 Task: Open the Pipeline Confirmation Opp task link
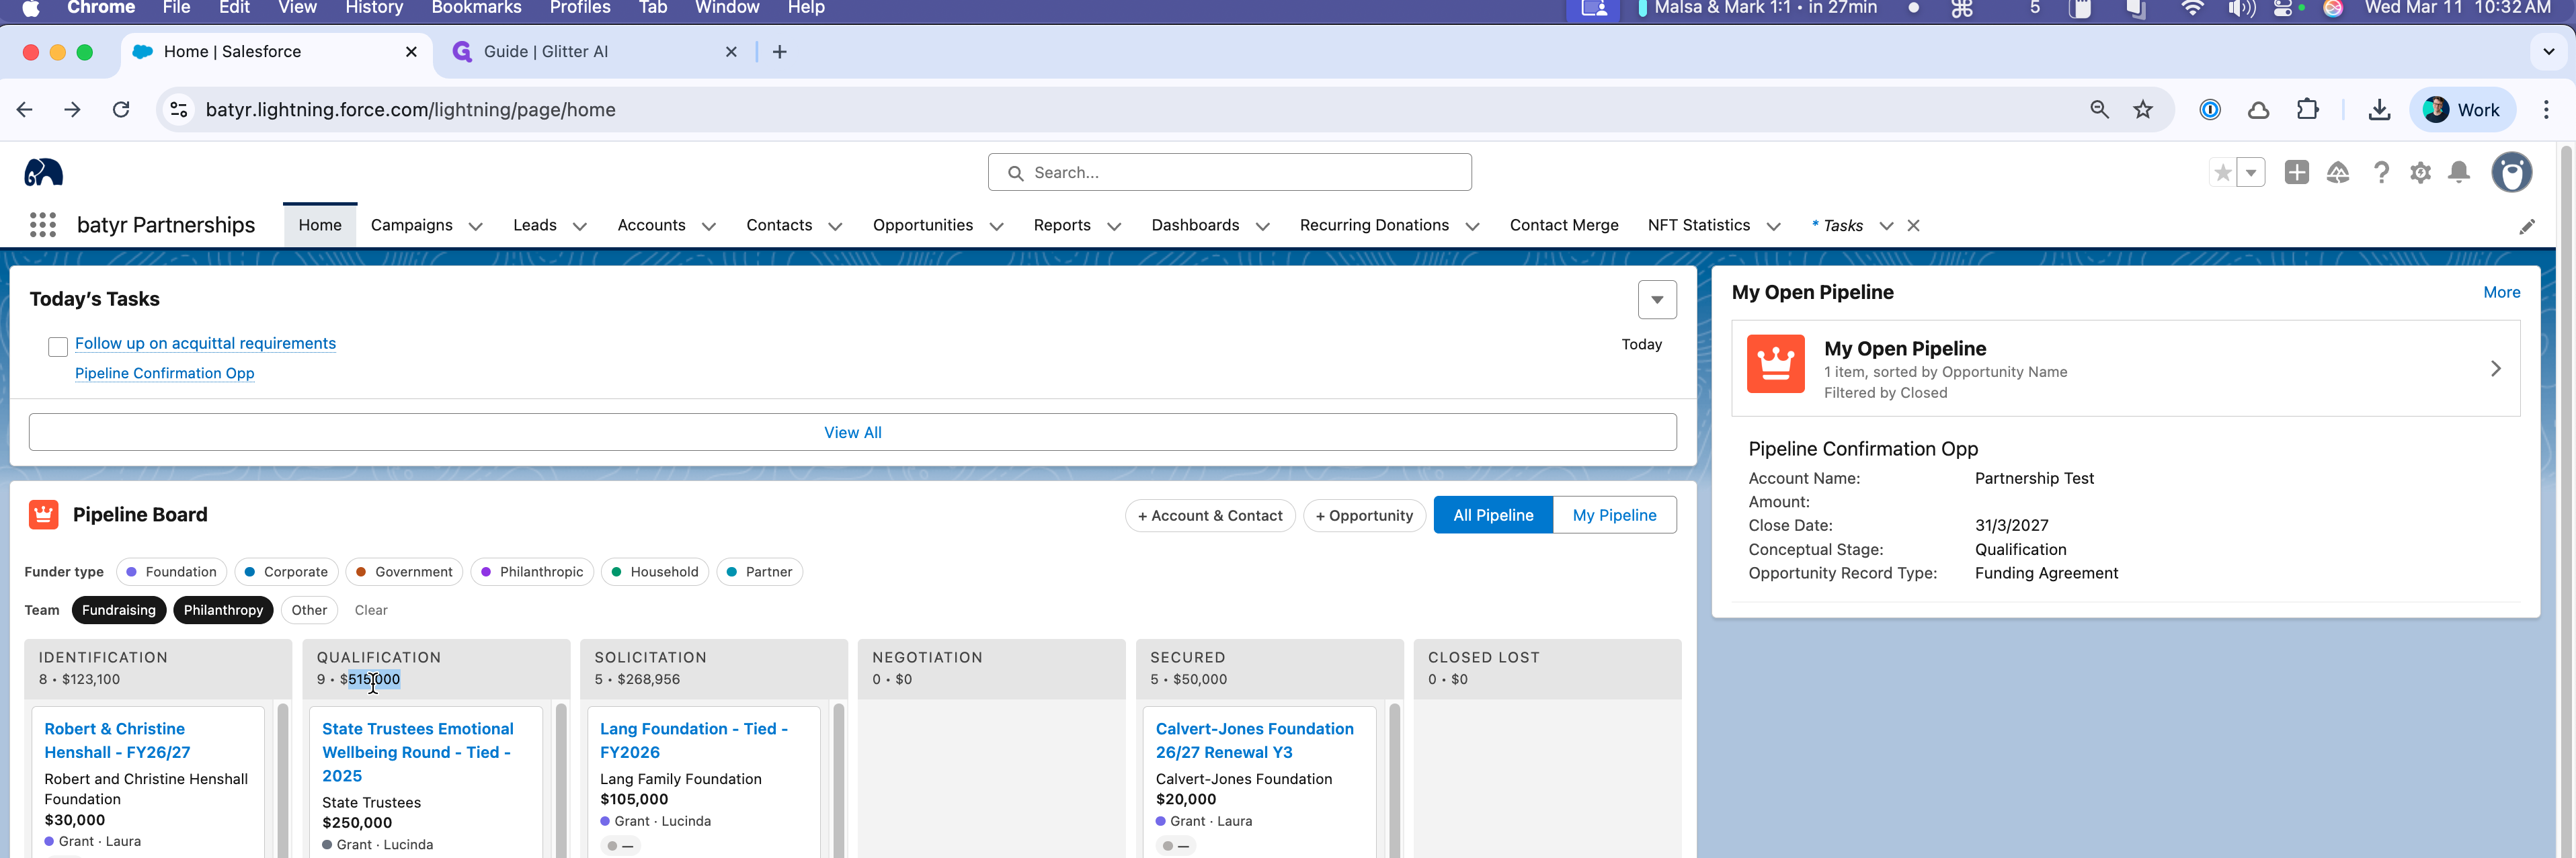[x=165, y=373]
